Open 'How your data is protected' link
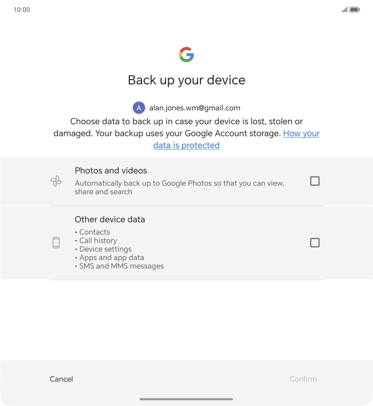Image resolution: width=373 pixels, height=406 pixels. pyautogui.click(x=301, y=134)
